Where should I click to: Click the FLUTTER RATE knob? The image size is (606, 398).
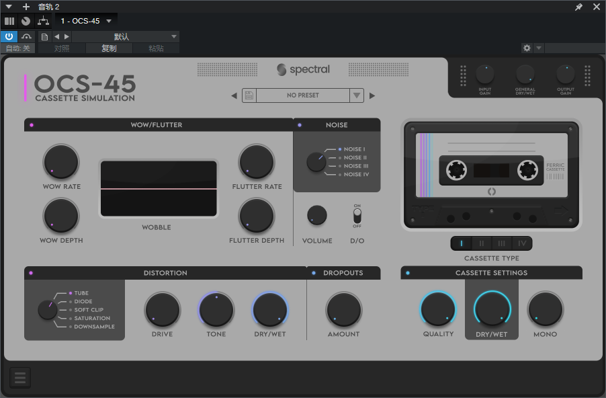[x=257, y=161]
